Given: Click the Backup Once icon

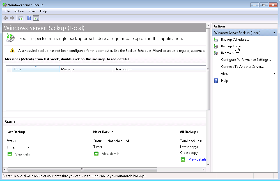Looking at the screenshot, I should point(216,46).
